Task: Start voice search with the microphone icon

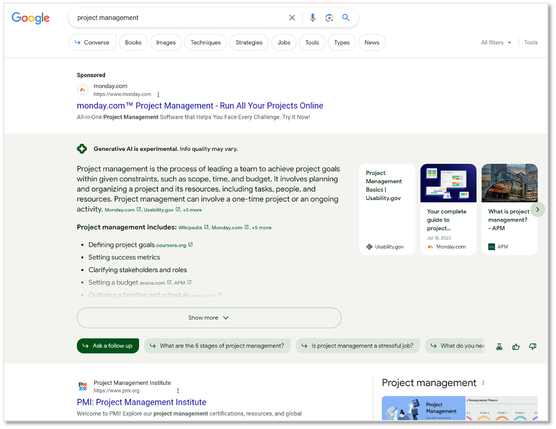Action: [x=312, y=17]
